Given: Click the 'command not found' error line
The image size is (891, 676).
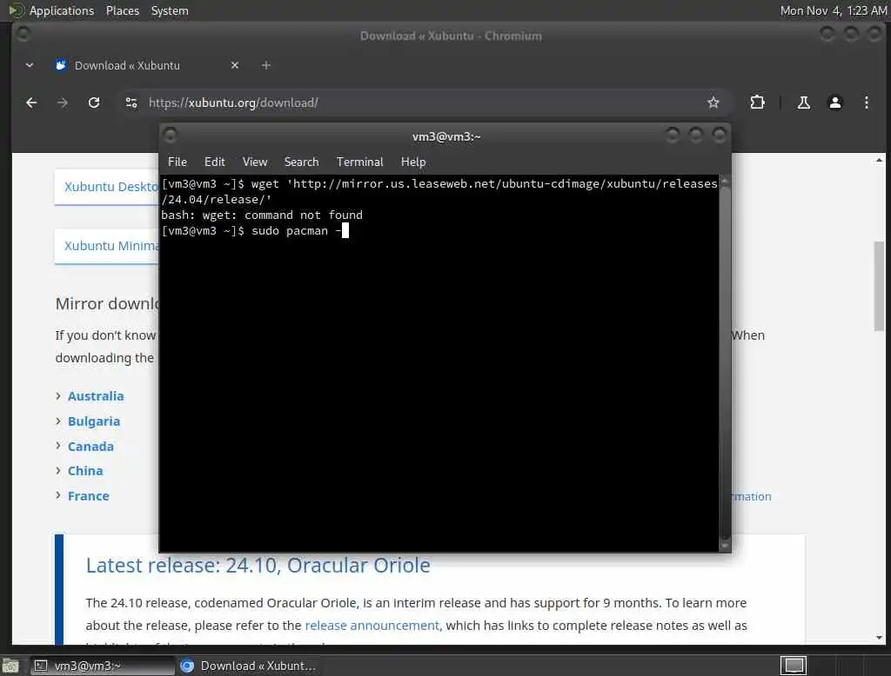Looking at the screenshot, I should point(261,215).
